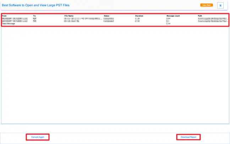Select the blurred Status cell value
Image resolution: width=230 pixels, height=144 pixels.
coord(109,20)
